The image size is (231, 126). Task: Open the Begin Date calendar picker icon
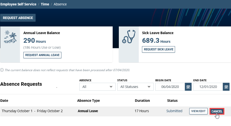(x=188, y=87)
